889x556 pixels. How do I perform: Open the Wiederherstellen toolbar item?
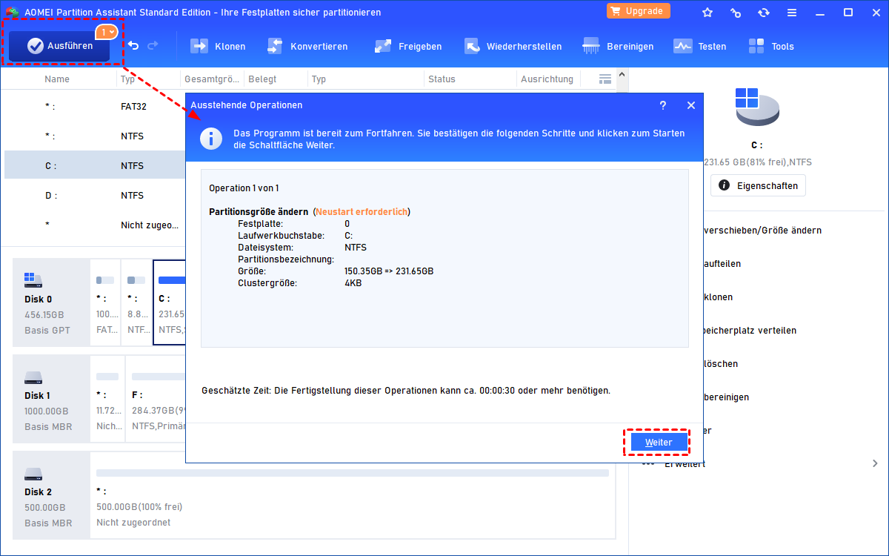513,46
